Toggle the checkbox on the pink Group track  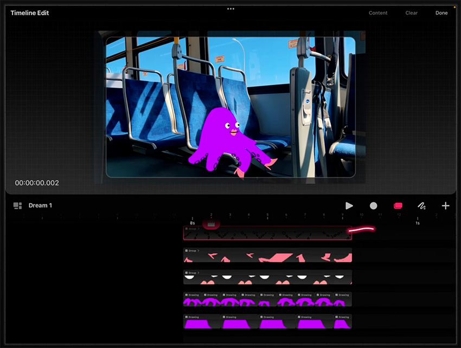click(187, 251)
